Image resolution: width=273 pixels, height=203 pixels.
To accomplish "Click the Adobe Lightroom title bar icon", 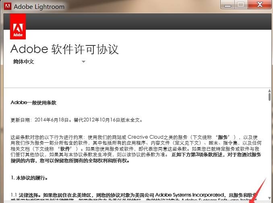I will click(x=8, y=6).
